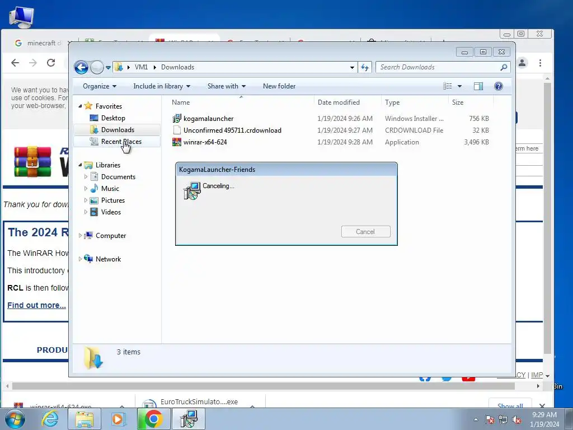
Task: Expand the Computer node
Action: pyautogui.click(x=81, y=236)
